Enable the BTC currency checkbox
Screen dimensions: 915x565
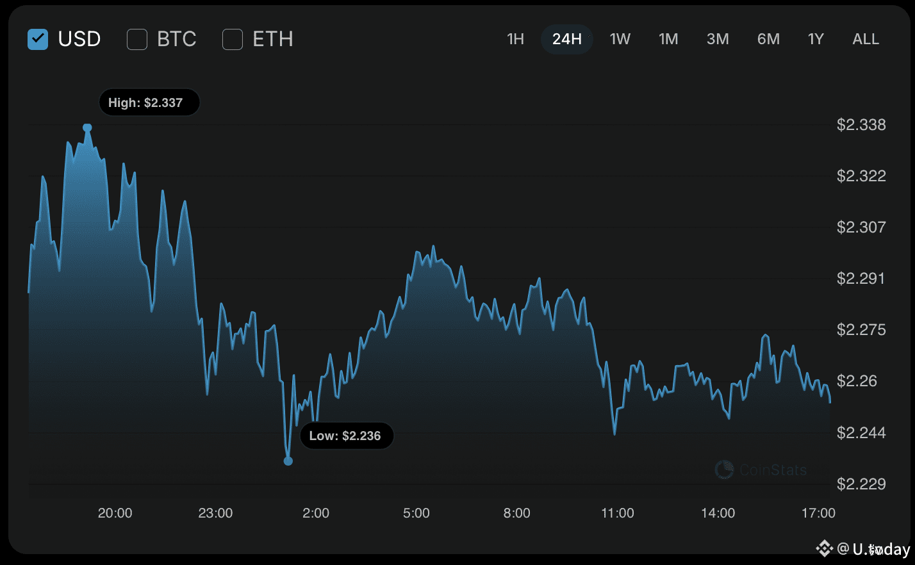tap(136, 39)
